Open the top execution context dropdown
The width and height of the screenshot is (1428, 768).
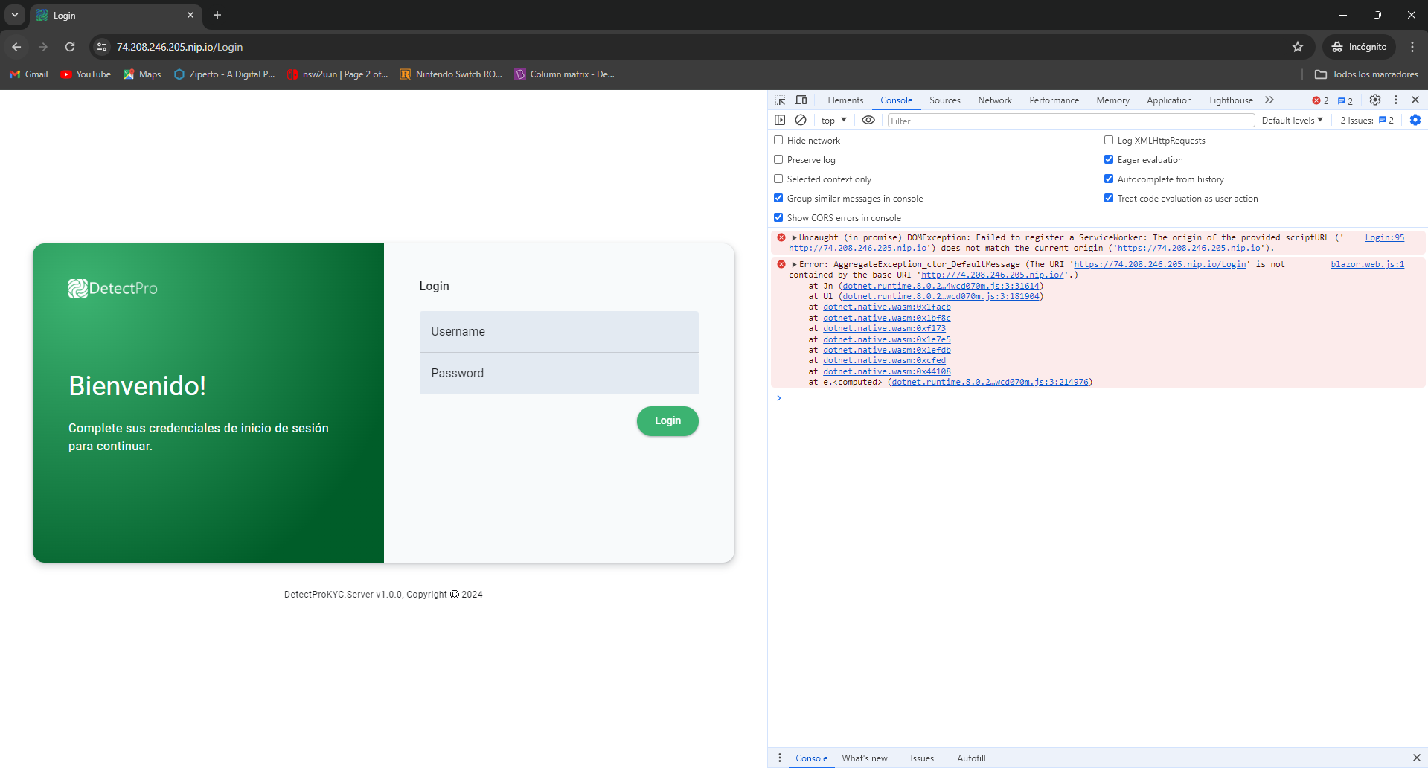(x=833, y=120)
